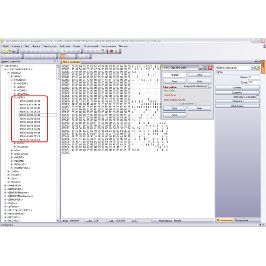Enable the Записать Изменения checkbox
The width and height of the screenshot is (266, 266).
click(257, 97)
